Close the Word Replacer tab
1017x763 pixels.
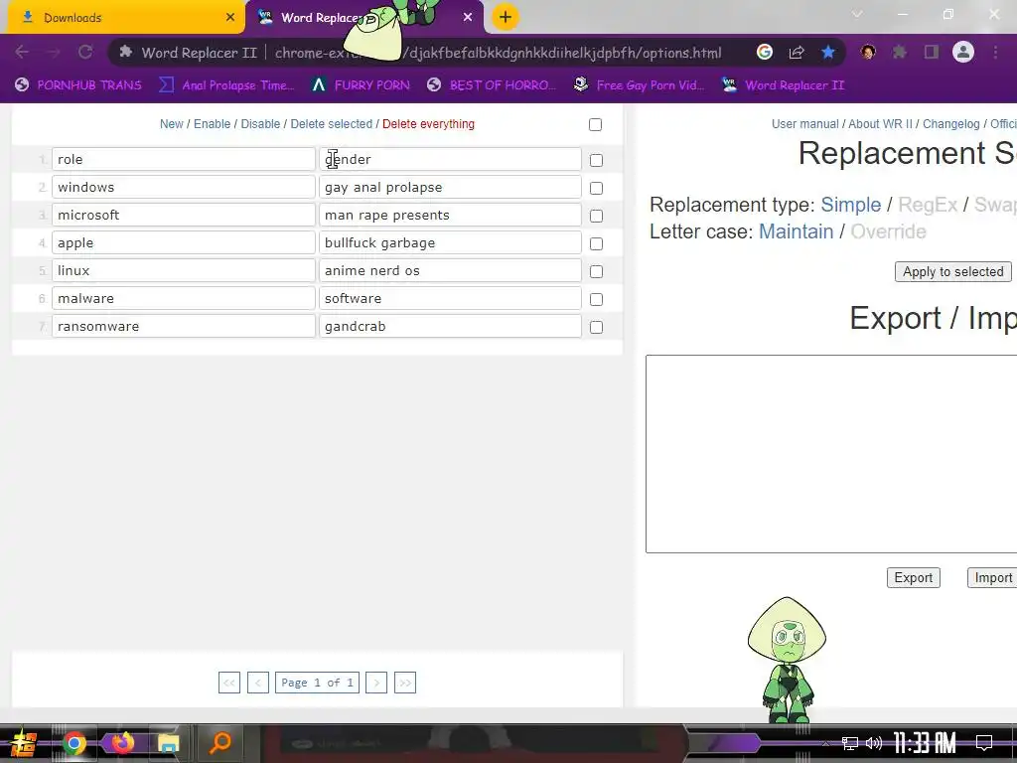pos(468,18)
